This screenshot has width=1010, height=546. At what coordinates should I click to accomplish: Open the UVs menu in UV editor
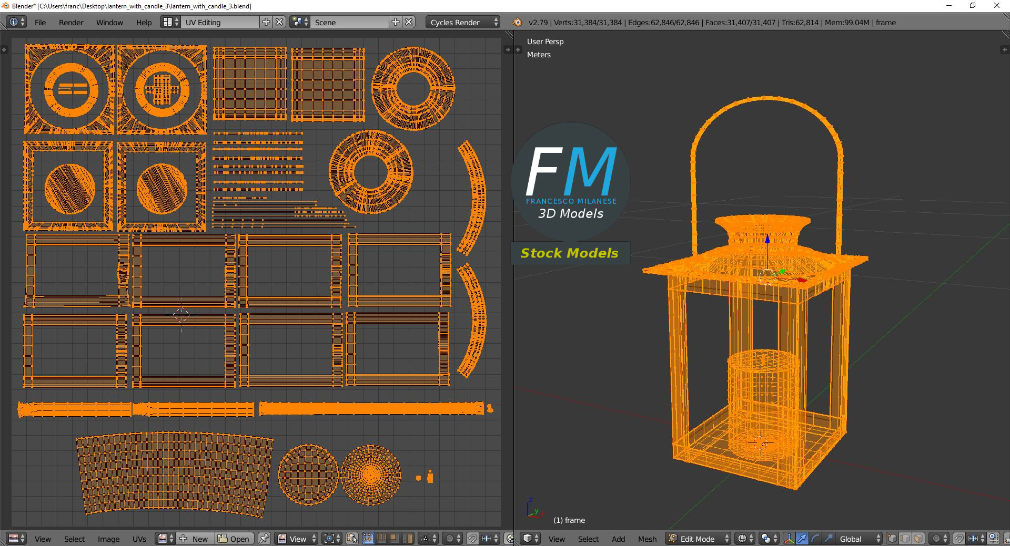pyautogui.click(x=139, y=539)
